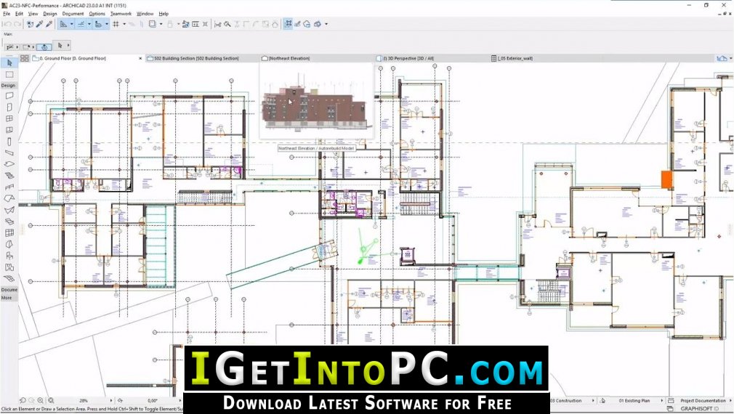The width and height of the screenshot is (734, 414).
Task: Click the Redo arrow in the toolbar
Action: (17, 24)
